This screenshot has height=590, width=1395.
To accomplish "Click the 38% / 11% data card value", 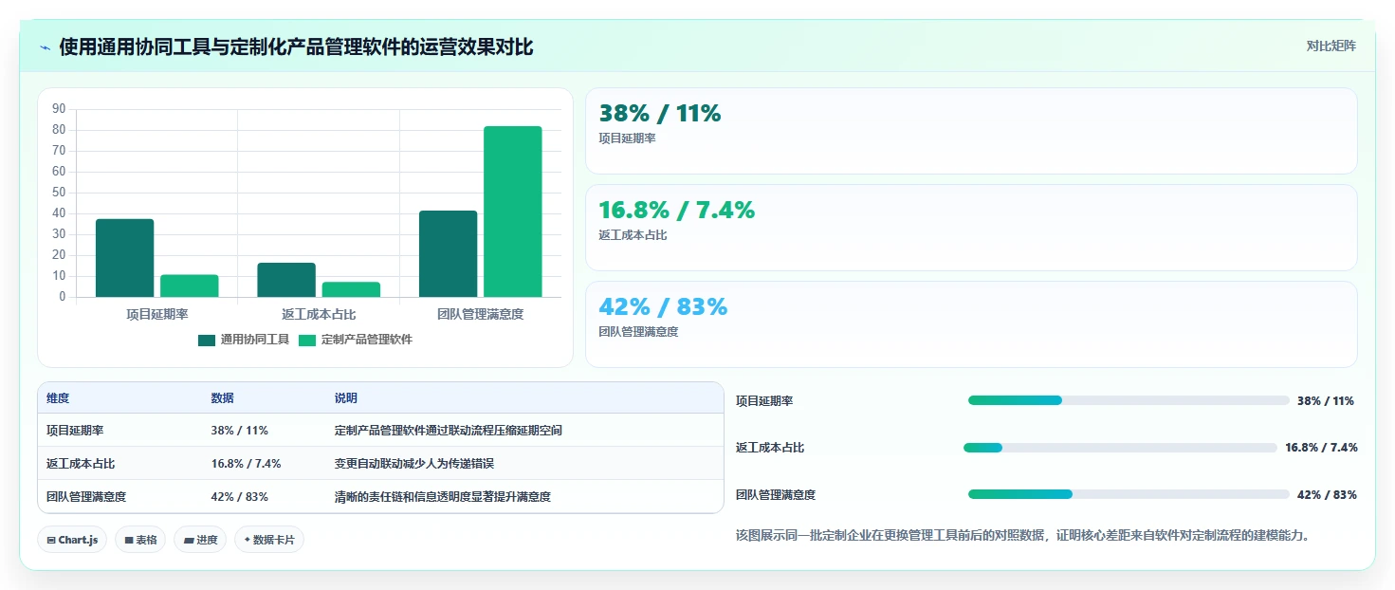I will (660, 114).
